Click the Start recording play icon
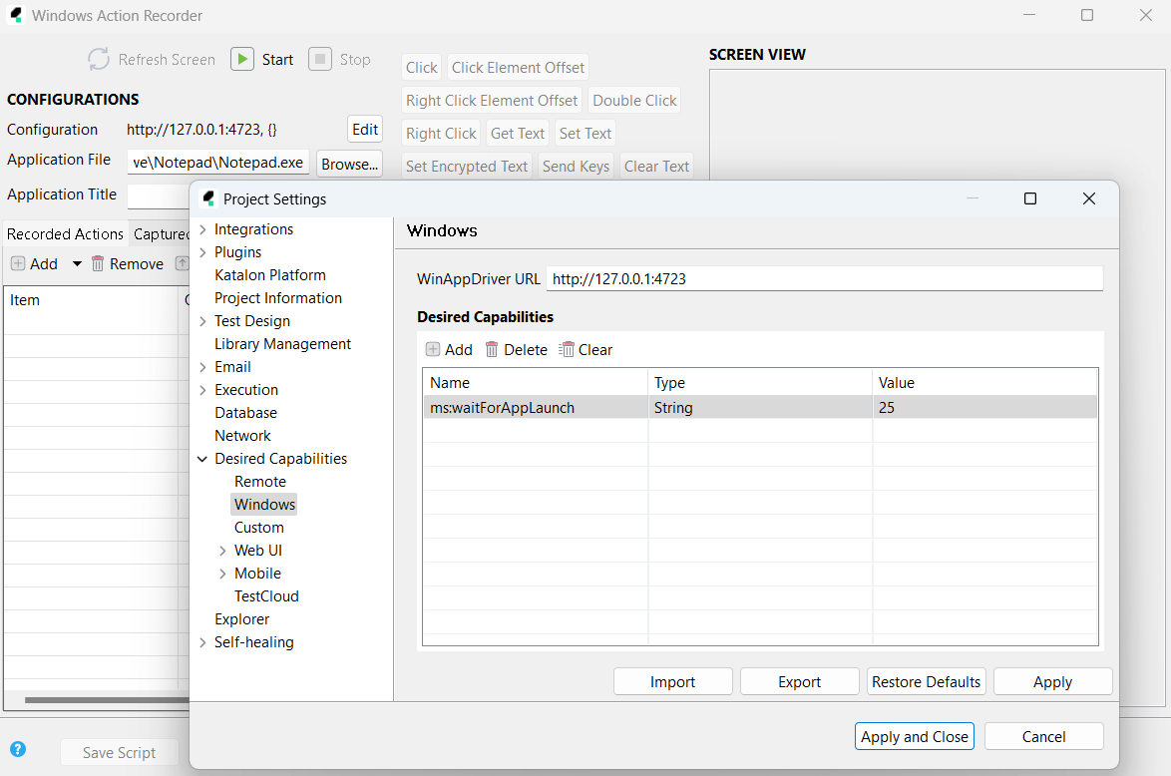 coord(242,59)
